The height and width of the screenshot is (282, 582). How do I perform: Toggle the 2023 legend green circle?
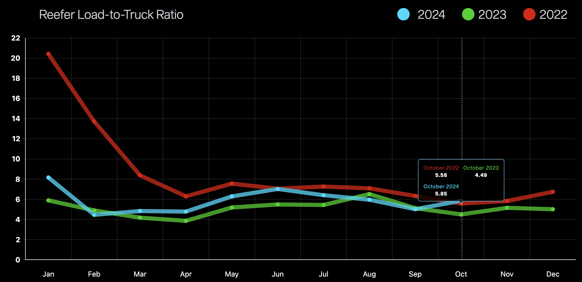(468, 14)
